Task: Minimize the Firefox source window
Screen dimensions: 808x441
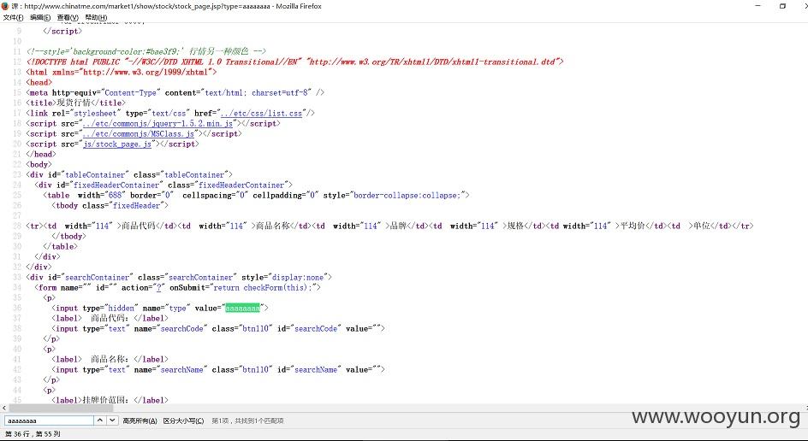Action: coord(758,6)
